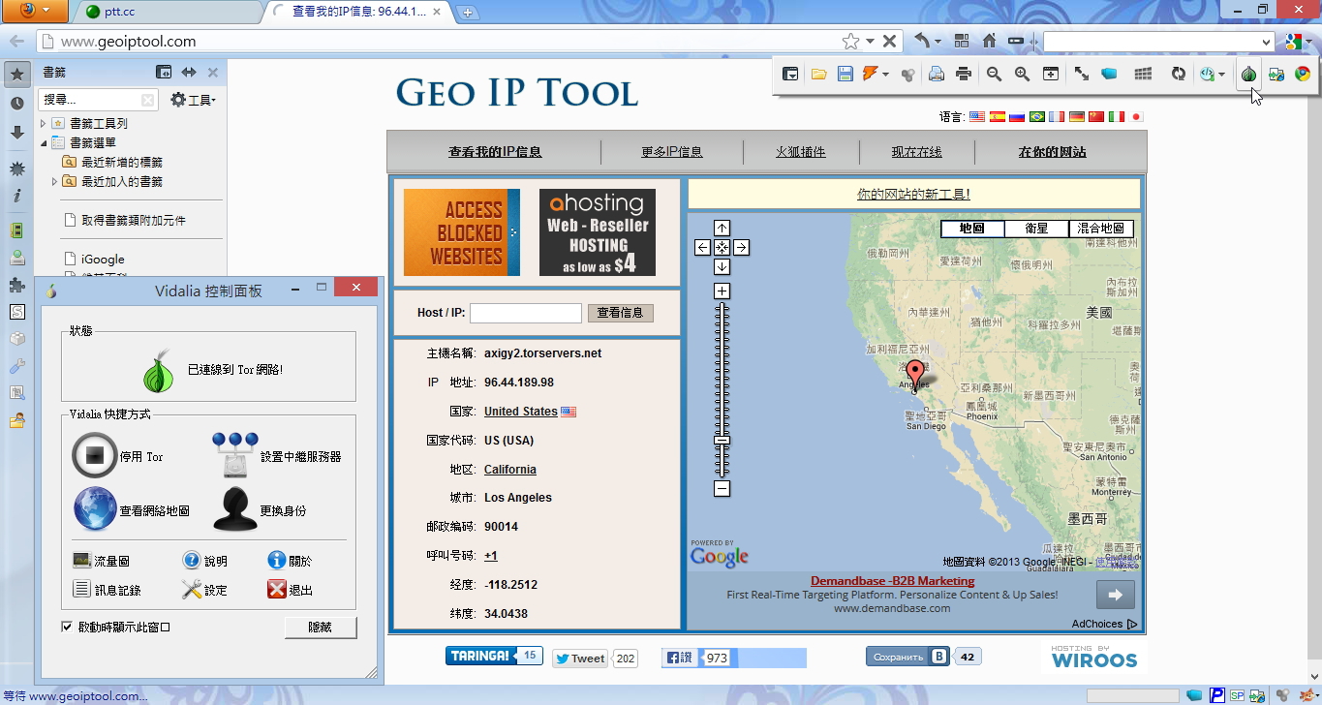
Task: Click the zoom in magnifier toolbar icon
Action: 1022,74
